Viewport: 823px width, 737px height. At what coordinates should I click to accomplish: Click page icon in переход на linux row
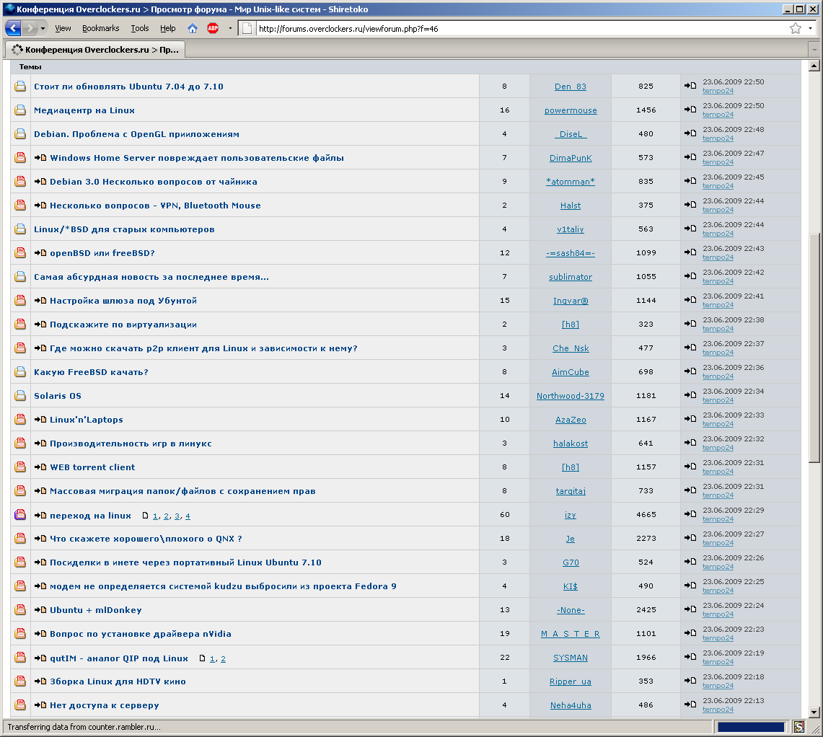pyautogui.click(x=146, y=516)
